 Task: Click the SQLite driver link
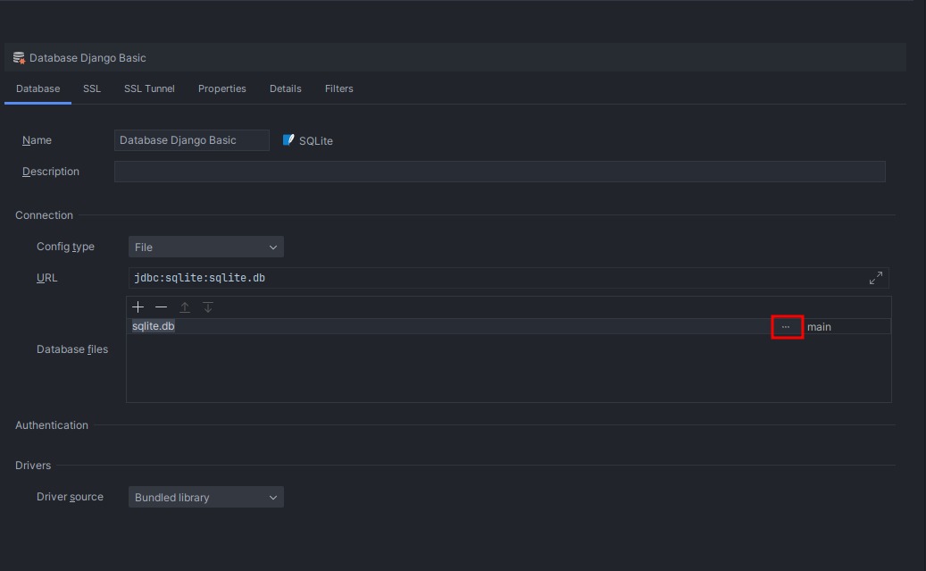coord(315,140)
